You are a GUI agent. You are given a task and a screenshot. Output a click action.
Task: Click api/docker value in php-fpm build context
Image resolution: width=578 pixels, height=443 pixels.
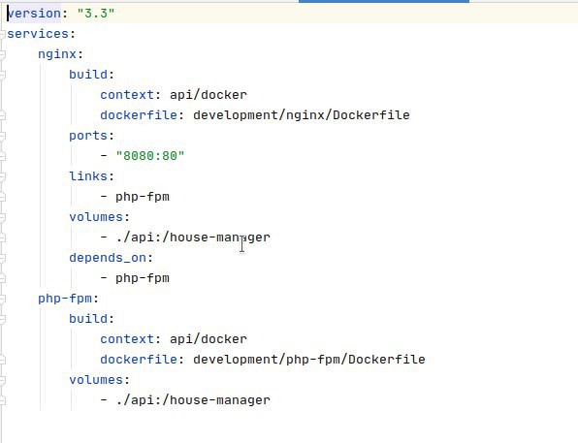pos(209,339)
